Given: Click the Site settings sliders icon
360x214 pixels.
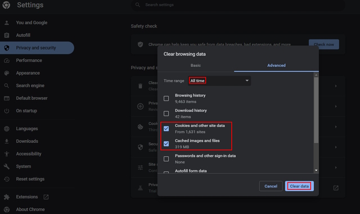Looking at the screenshot, I should click(140, 167).
